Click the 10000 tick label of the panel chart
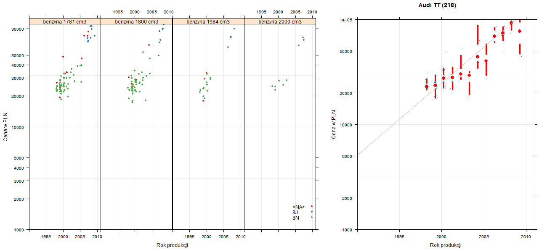547x252 pixels. tap(19, 127)
